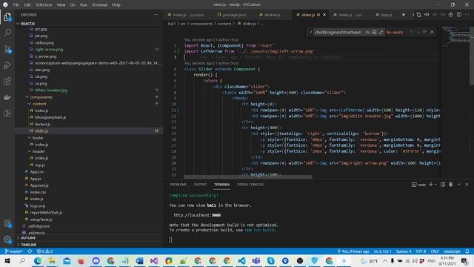Change Spaces: 4 indentation setting
The width and height of the screenshot is (474, 267).
404,251
